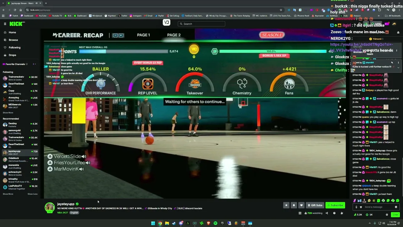Open Following in the sidebar
The height and width of the screenshot is (227, 403).
coord(14,48)
